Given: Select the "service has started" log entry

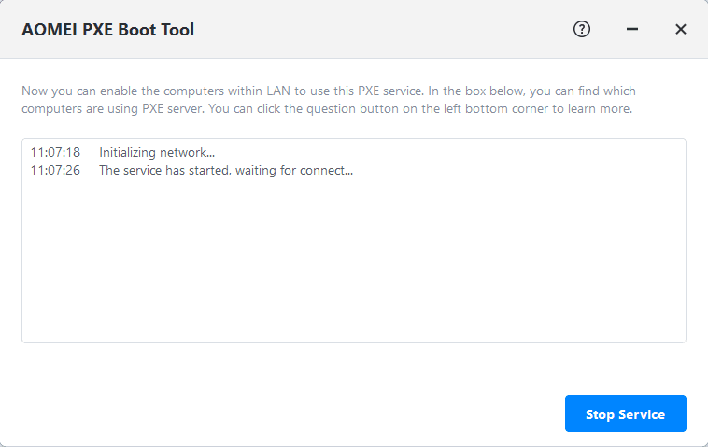Looking at the screenshot, I should point(226,170).
